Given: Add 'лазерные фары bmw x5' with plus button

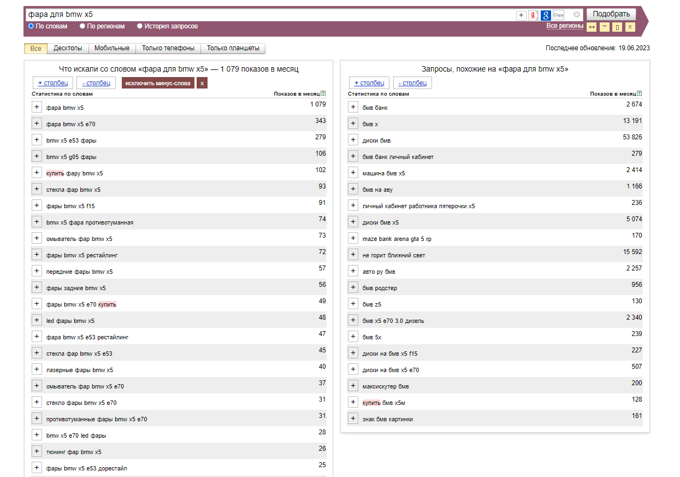Looking at the screenshot, I should click(37, 369).
